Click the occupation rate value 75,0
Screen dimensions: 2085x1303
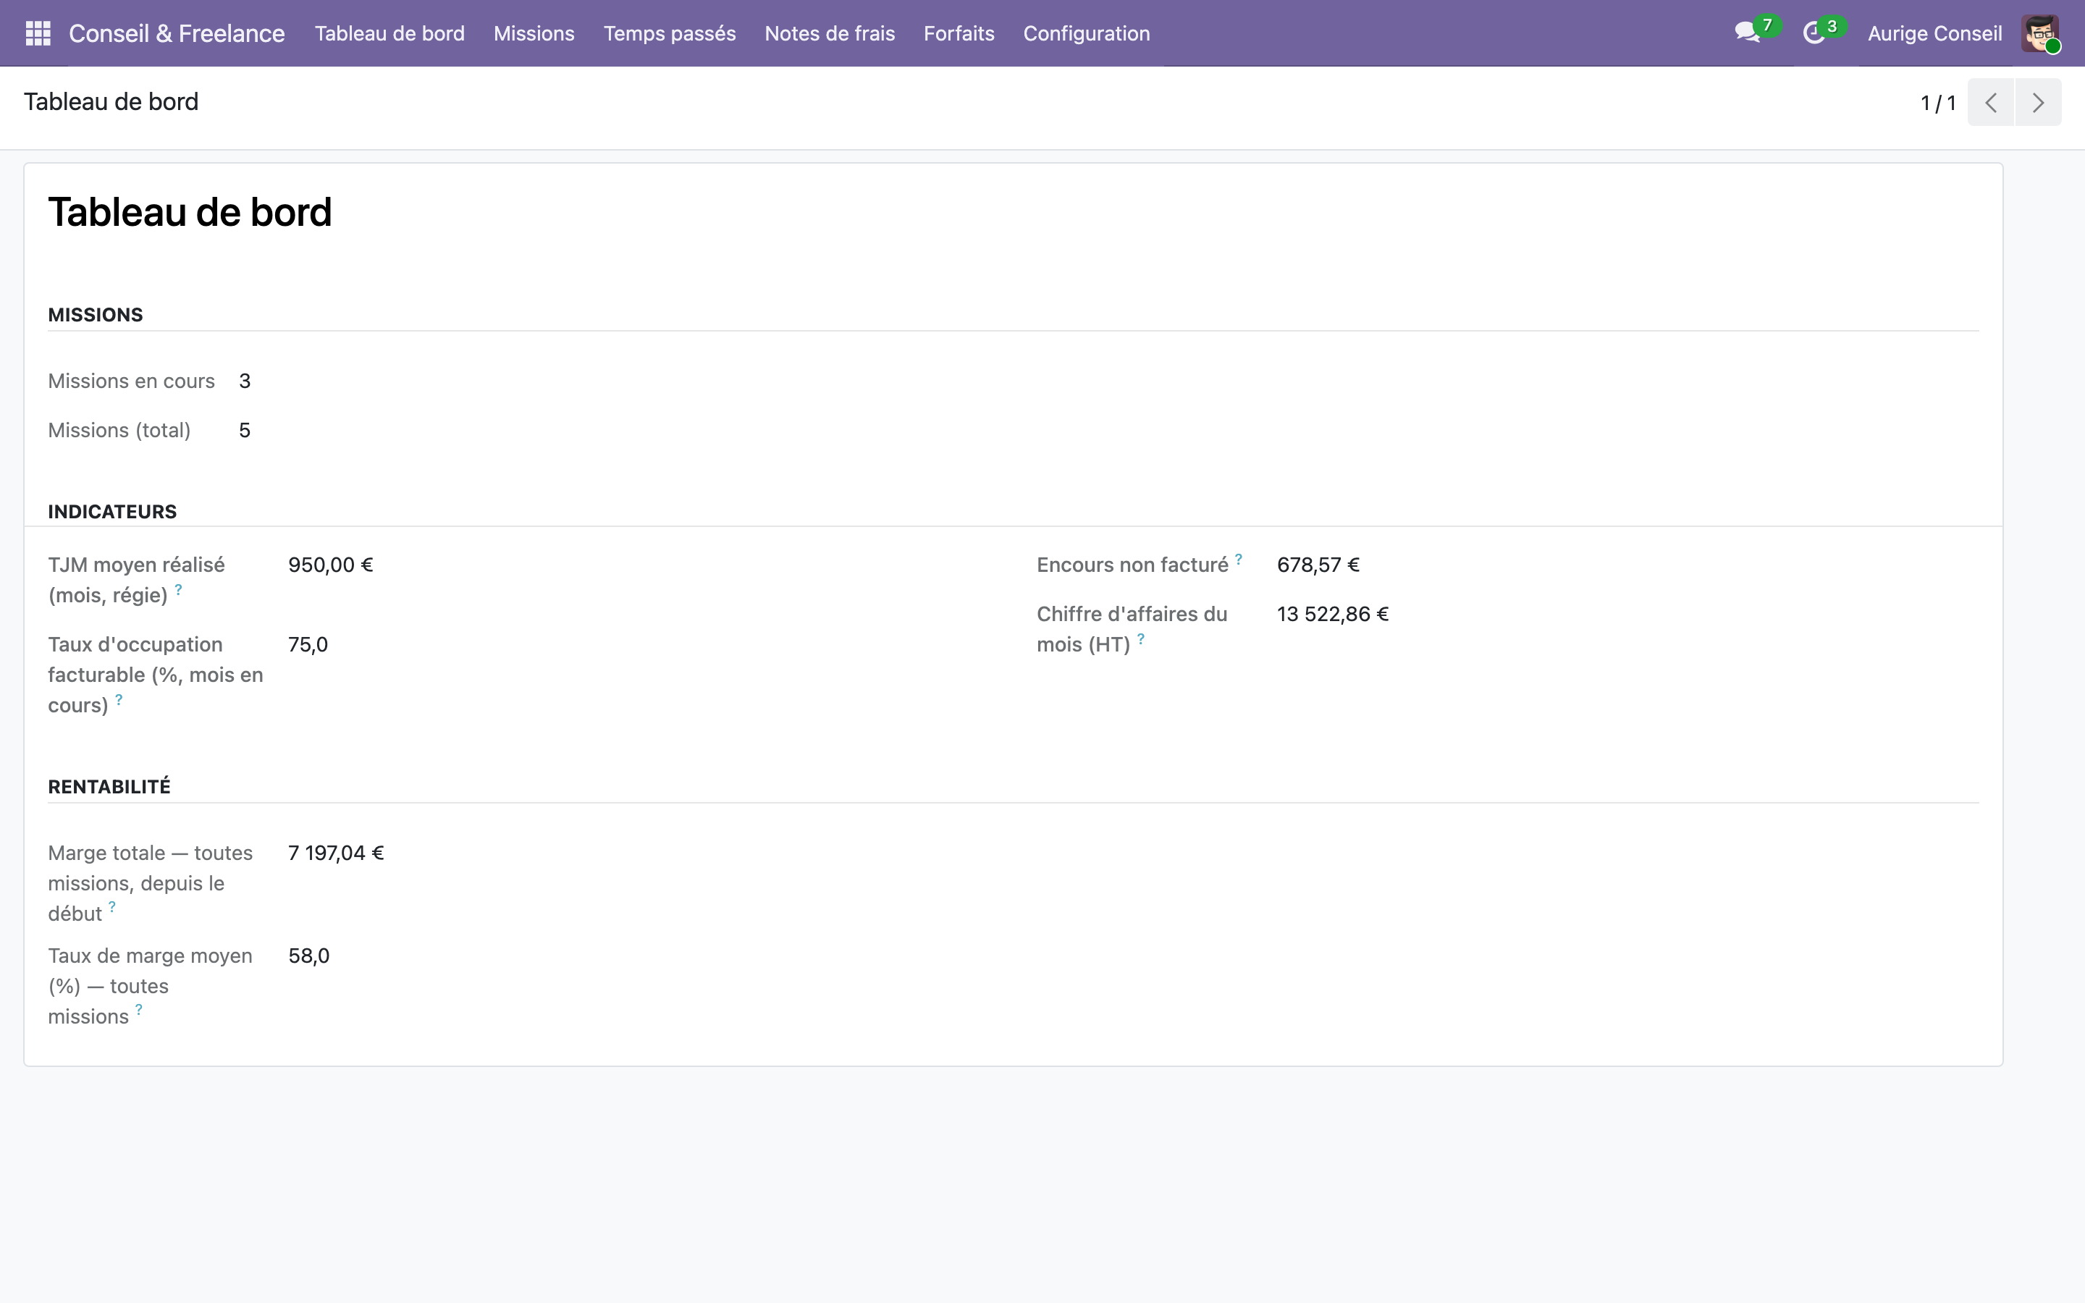click(x=308, y=644)
